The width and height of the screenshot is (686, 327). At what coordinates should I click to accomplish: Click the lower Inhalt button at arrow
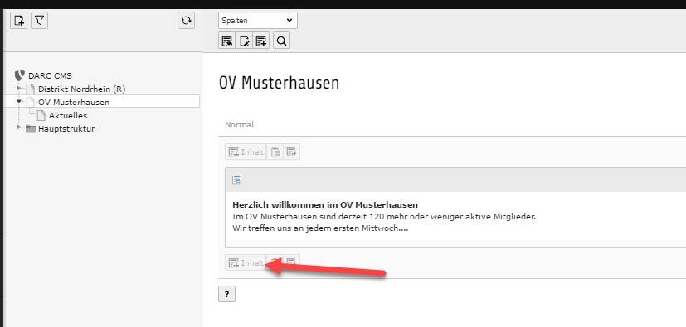pyautogui.click(x=246, y=262)
